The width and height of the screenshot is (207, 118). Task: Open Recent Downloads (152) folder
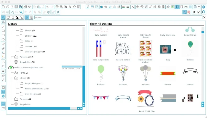tap(37, 89)
